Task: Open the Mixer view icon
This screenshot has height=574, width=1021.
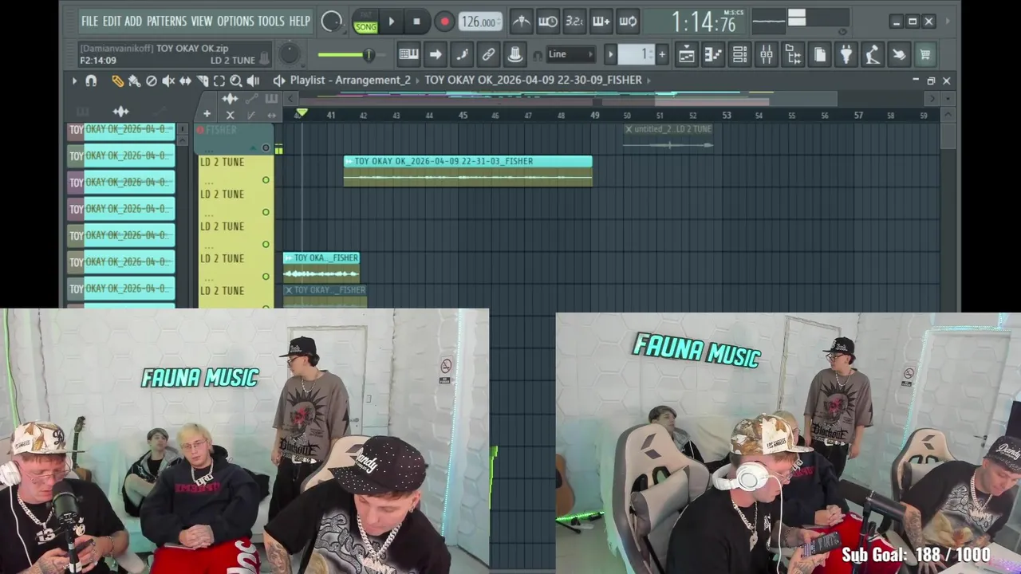Action: (767, 54)
